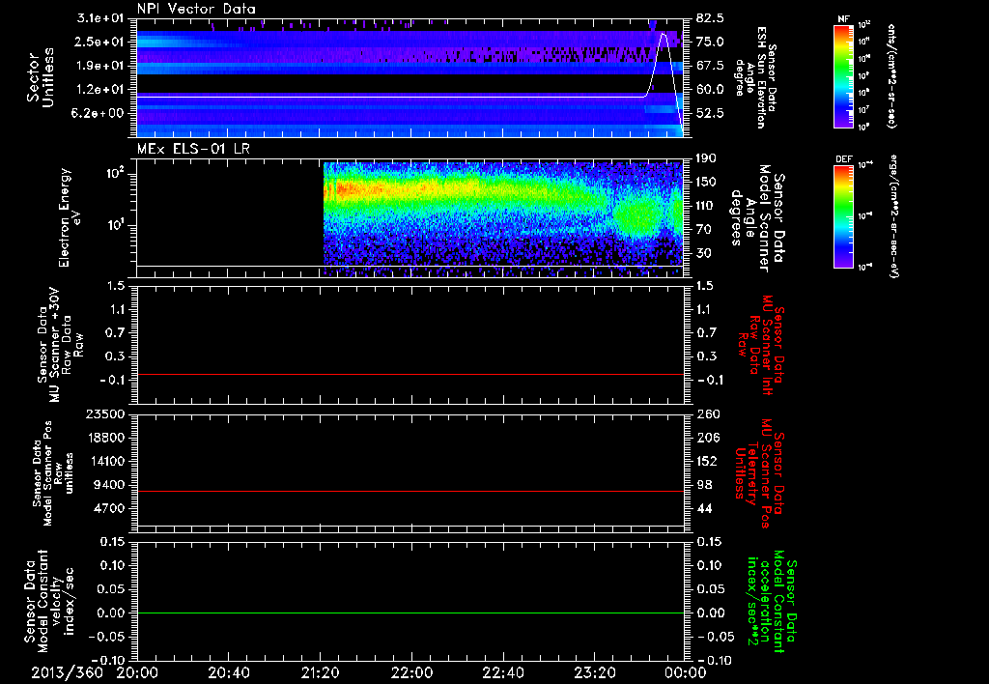The width and height of the screenshot is (989, 684).
Task: Click the 00:00 time axis label
Action: point(686,672)
